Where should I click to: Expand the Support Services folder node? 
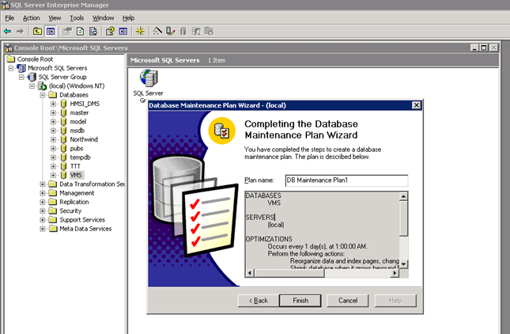(x=43, y=220)
